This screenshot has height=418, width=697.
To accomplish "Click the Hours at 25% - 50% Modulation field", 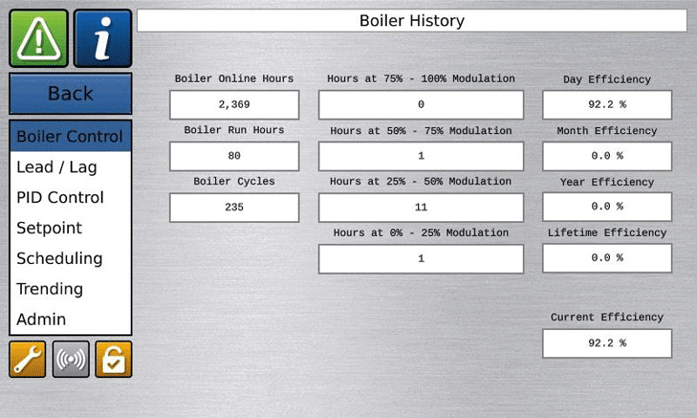I will pos(421,207).
